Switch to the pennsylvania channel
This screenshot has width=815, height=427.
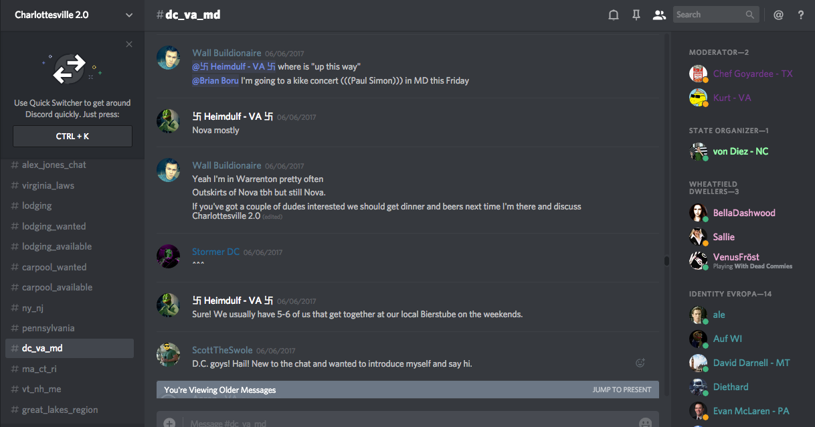tap(48, 328)
